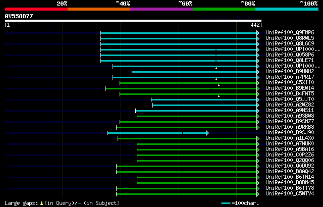This screenshot has height=207, width=323.
Task: Click the green alignment bar for B9EWI4
Action: point(181,88)
